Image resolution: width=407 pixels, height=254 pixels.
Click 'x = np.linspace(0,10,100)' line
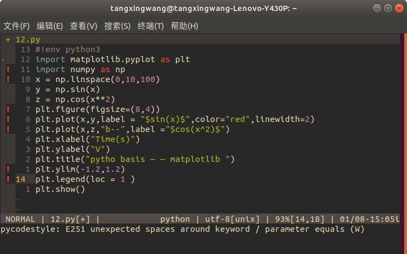[x=98, y=79]
